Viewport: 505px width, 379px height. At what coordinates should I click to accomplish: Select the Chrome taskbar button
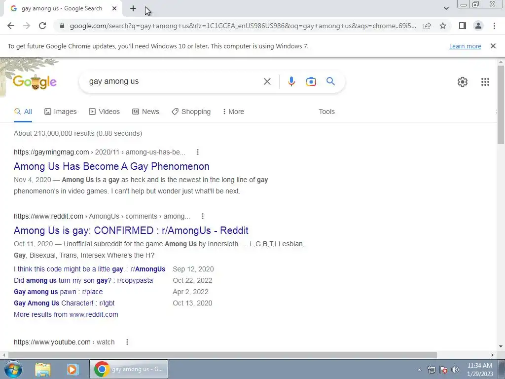(x=129, y=369)
